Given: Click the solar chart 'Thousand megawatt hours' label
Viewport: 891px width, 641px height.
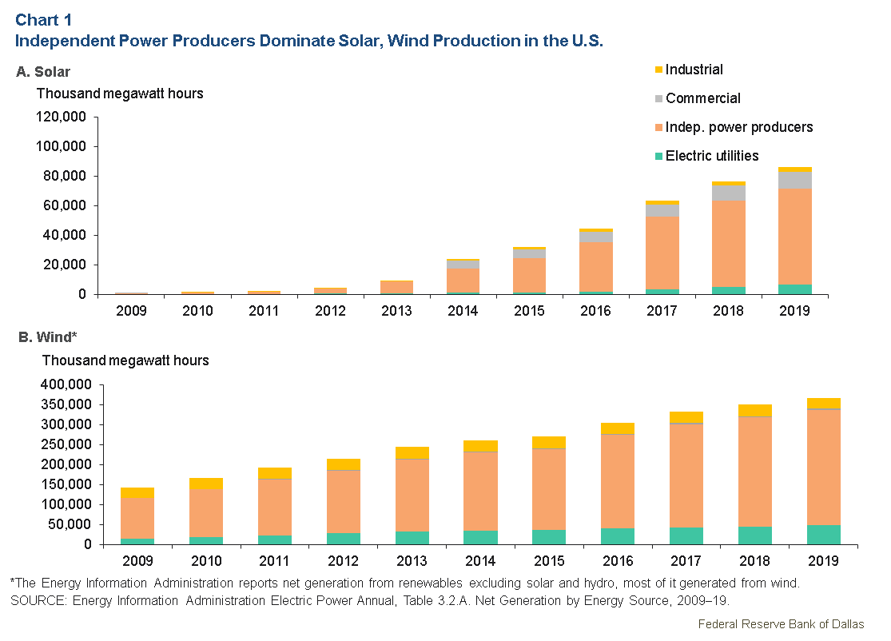Looking at the screenshot, I should point(120,94).
